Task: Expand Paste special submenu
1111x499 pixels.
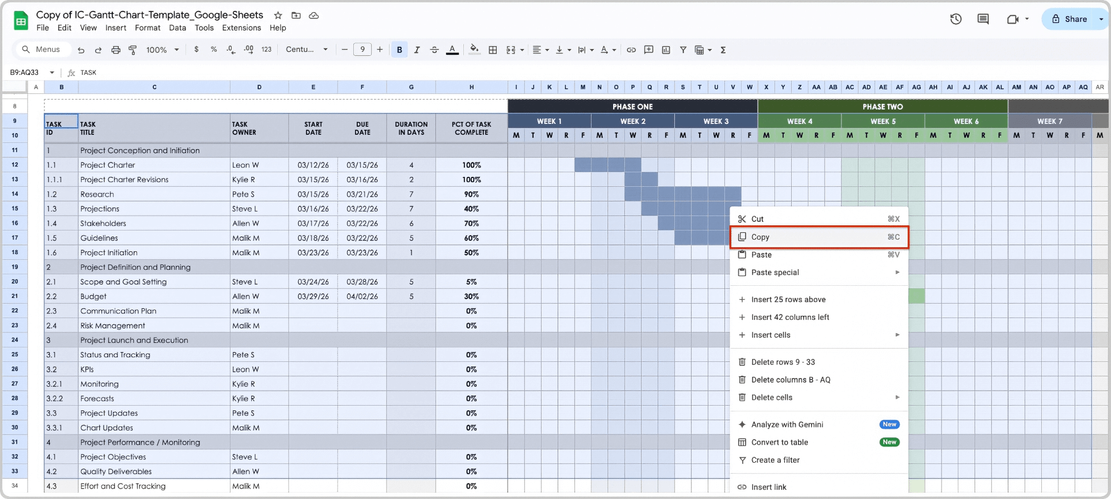Action: point(819,273)
